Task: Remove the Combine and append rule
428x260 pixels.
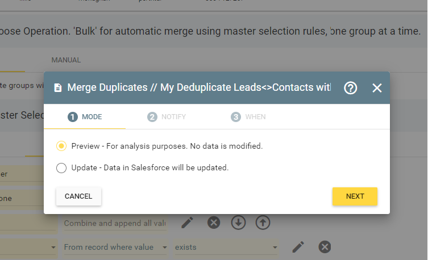Action: pyautogui.click(x=213, y=223)
